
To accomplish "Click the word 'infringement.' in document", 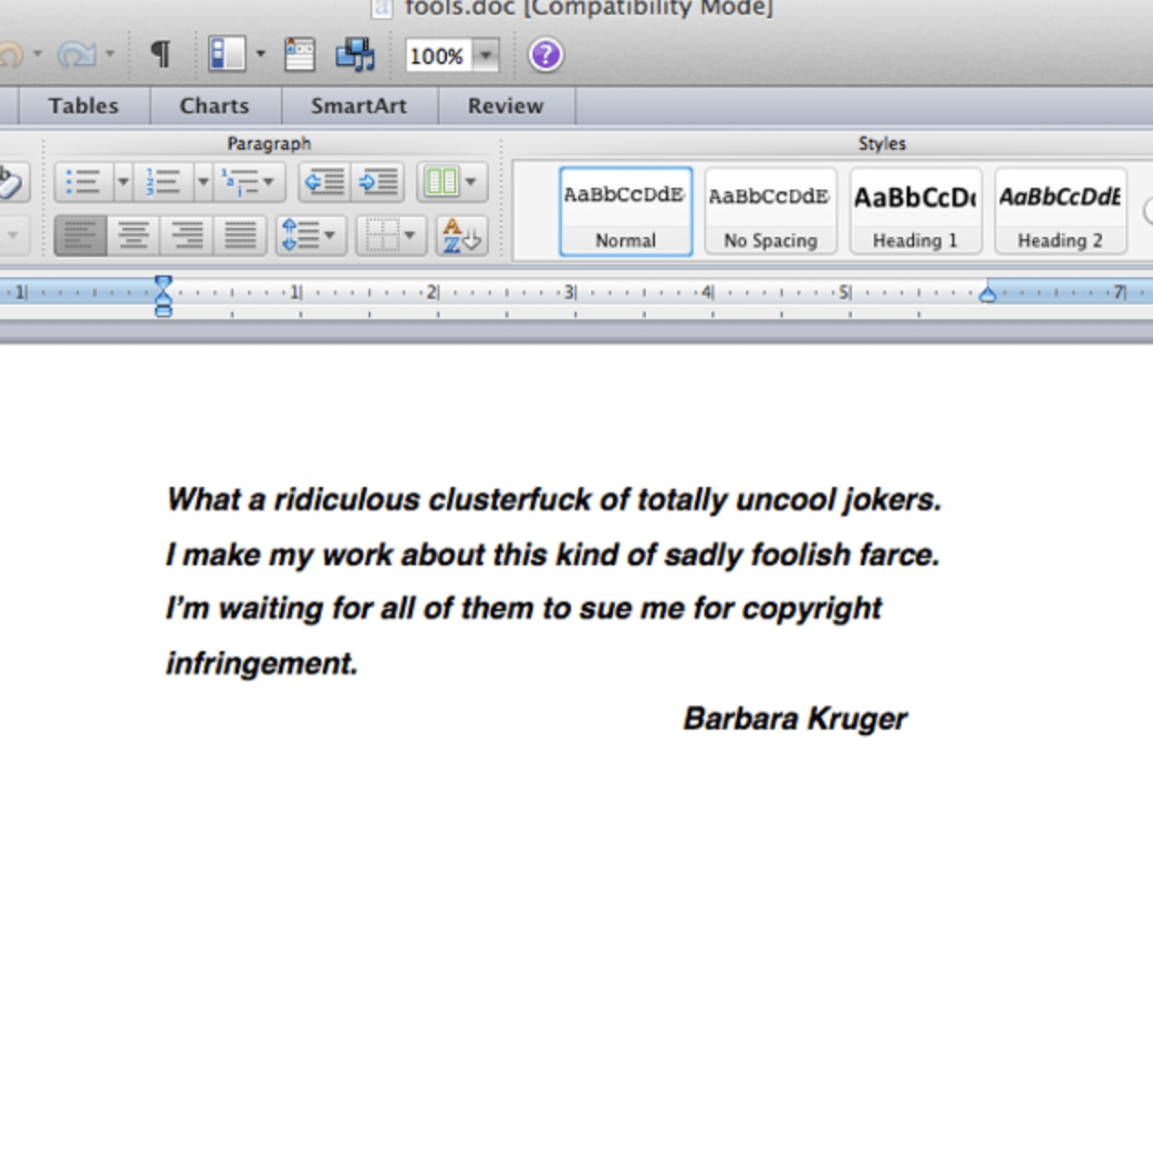I will click(x=262, y=664).
